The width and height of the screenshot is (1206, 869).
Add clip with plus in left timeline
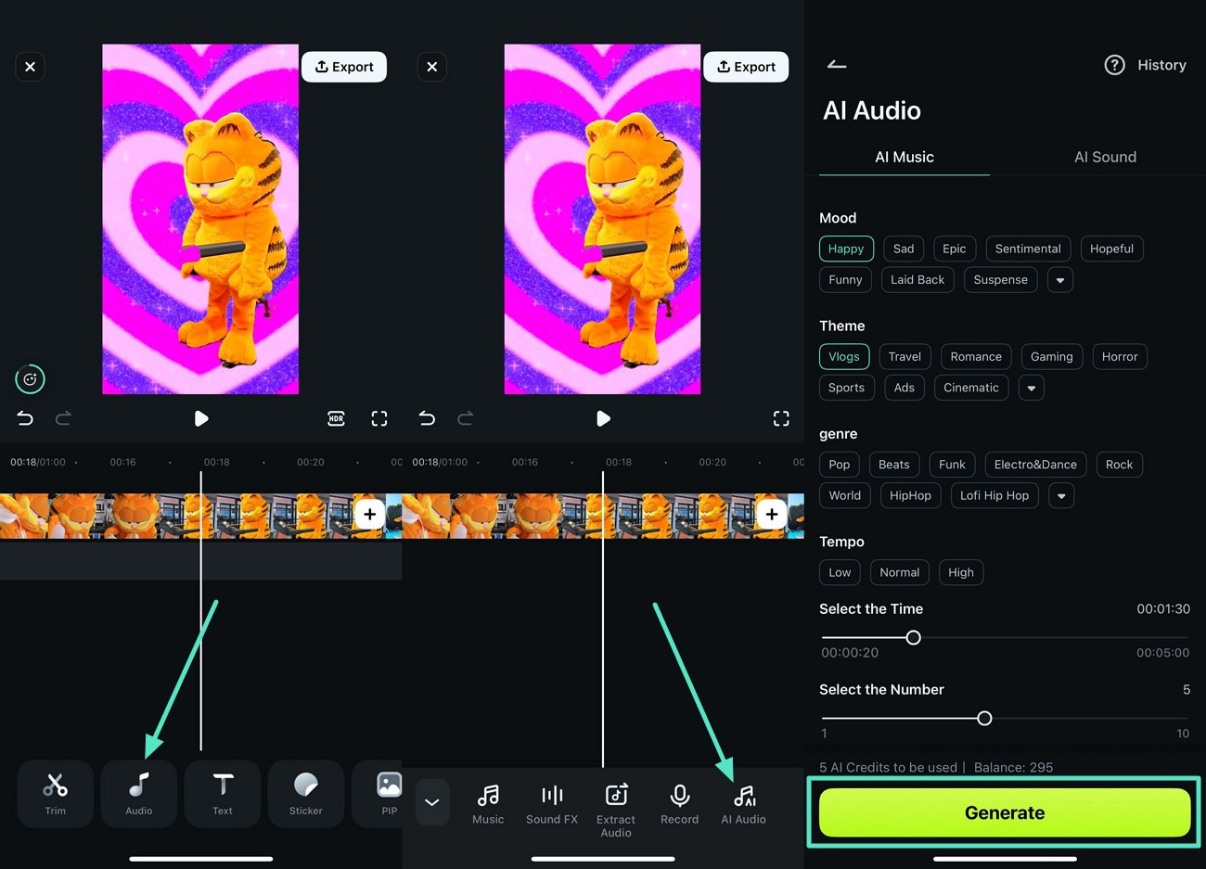(x=370, y=514)
